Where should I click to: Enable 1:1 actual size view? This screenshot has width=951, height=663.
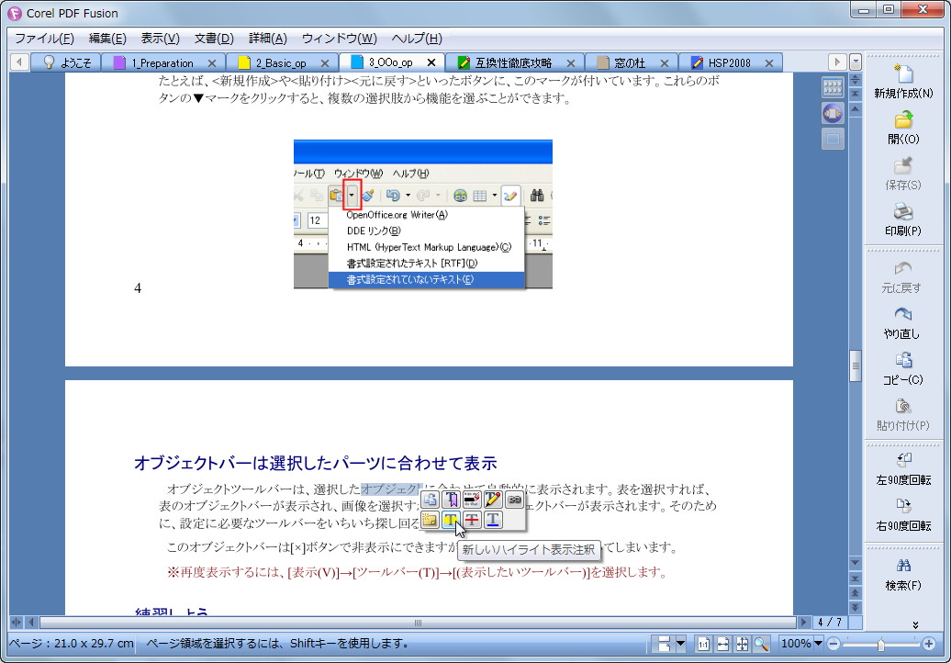[x=704, y=644]
